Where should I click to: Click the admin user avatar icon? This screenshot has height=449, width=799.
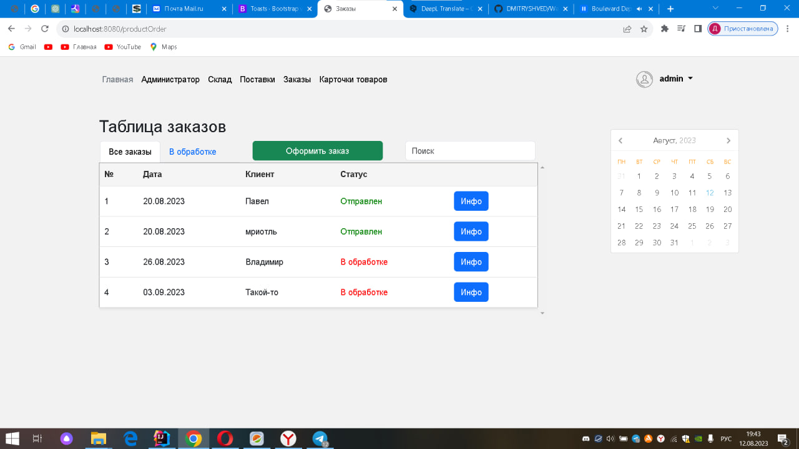coord(644,79)
